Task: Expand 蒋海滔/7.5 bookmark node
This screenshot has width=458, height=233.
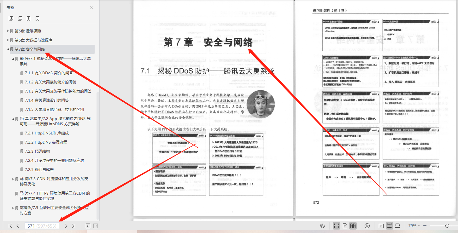Action: coord(13,208)
